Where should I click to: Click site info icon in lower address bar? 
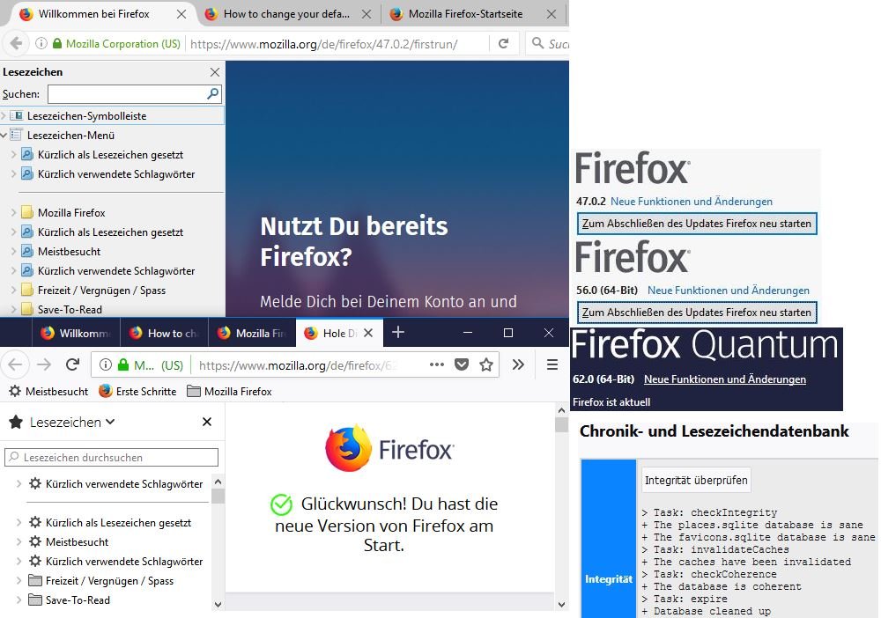[x=106, y=364]
